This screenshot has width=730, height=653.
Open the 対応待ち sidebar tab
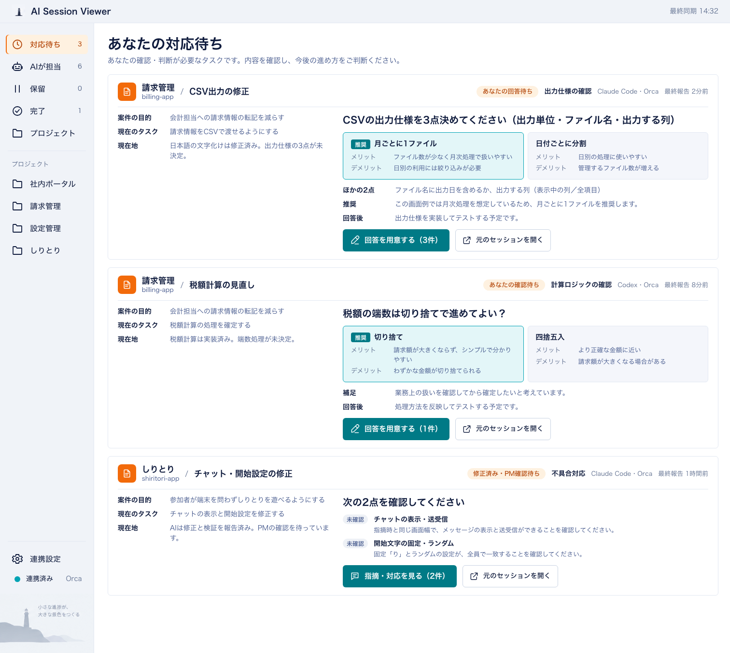47,44
